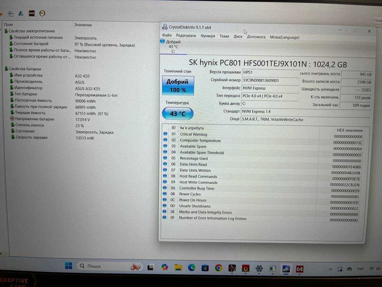Click the standard field NVM Express 1.4
The height and width of the screenshot is (287, 382).
[306, 112]
